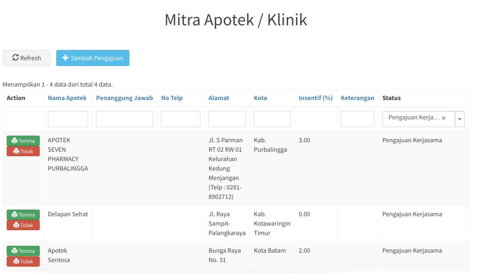Sort by Insentif (%) column
The height and width of the screenshot is (273, 478).
tap(316, 98)
